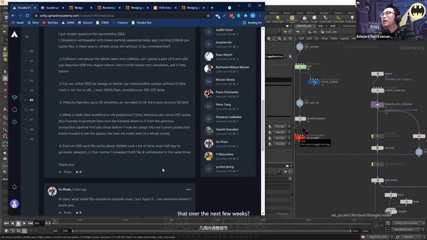
Task: Open Y Motomitsu's student entry
Action: pyautogui.click(x=228, y=156)
